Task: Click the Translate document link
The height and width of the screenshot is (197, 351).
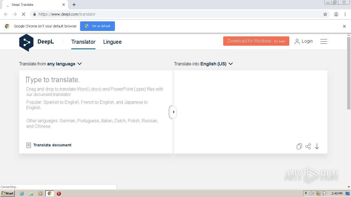Action: click(x=52, y=145)
